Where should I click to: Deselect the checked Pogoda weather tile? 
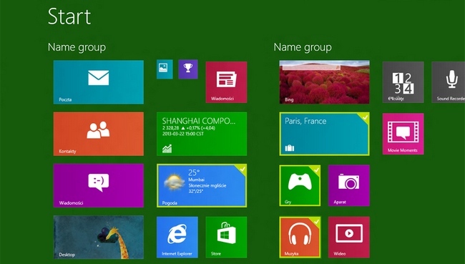pos(202,185)
